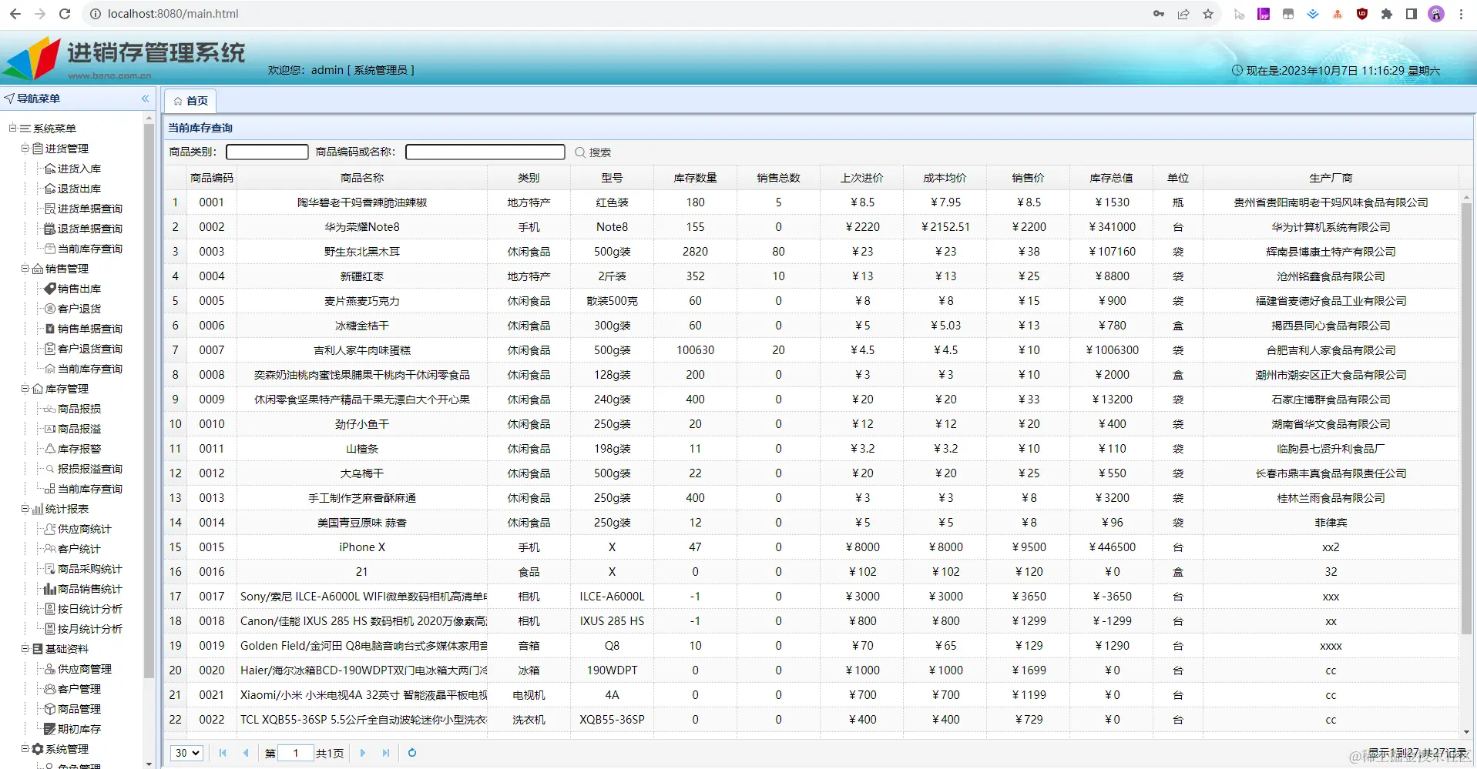
Task: Collapse the 统计报表 tree group
Action: [25, 508]
